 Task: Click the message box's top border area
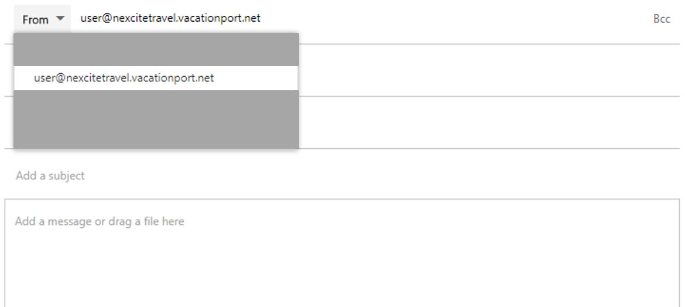click(342, 199)
